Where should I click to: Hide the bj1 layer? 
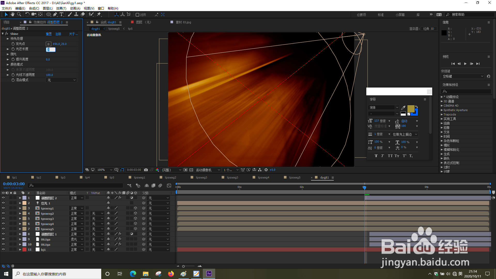(x=3, y=250)
